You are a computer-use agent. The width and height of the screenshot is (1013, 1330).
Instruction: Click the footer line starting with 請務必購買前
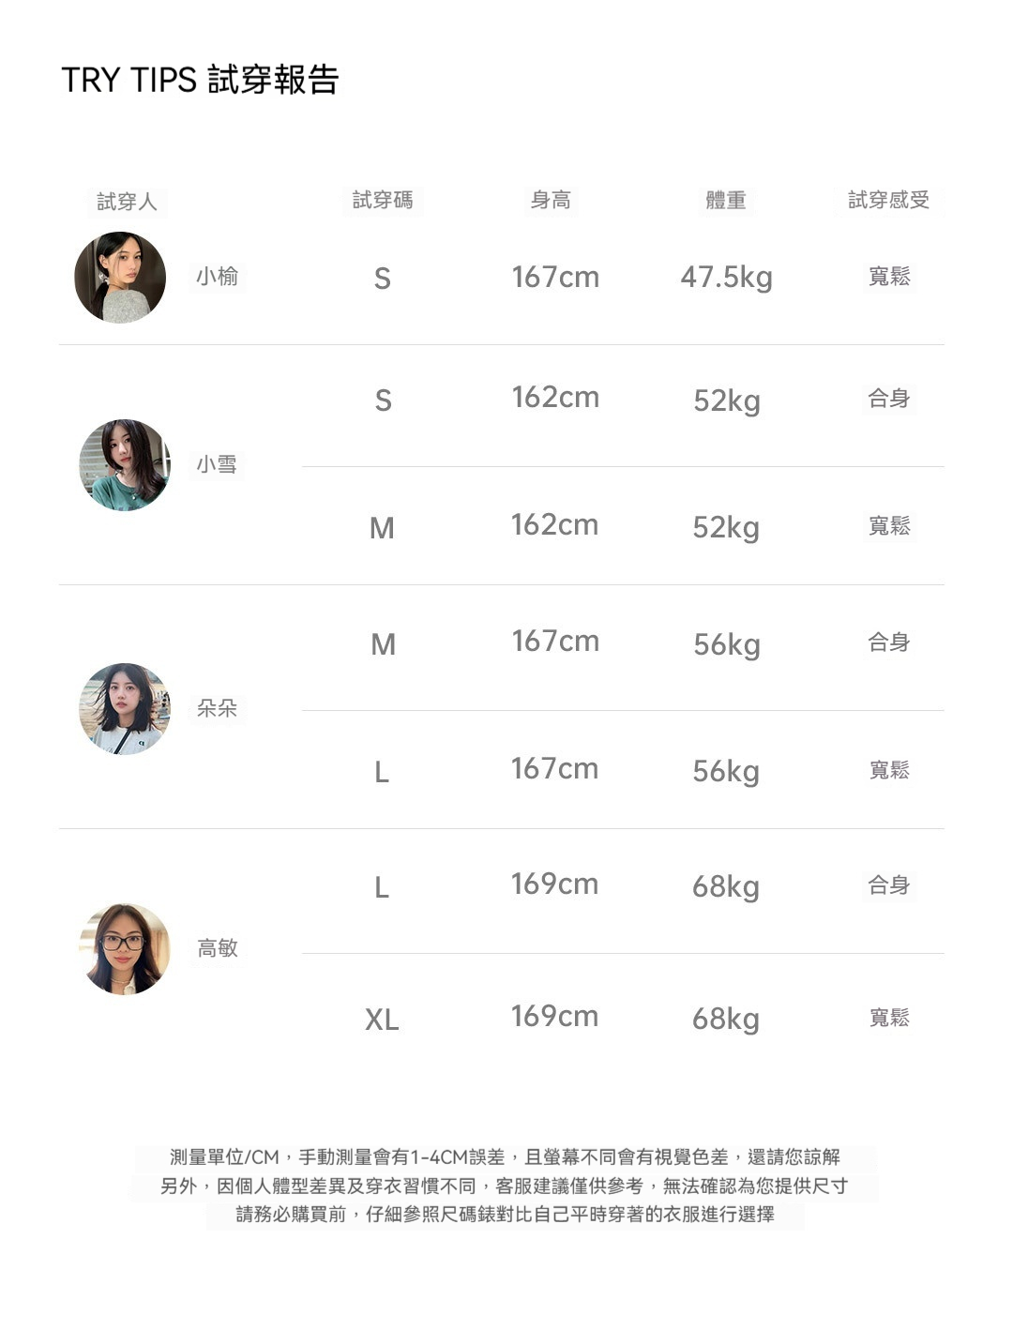[x=505, y=1215]
